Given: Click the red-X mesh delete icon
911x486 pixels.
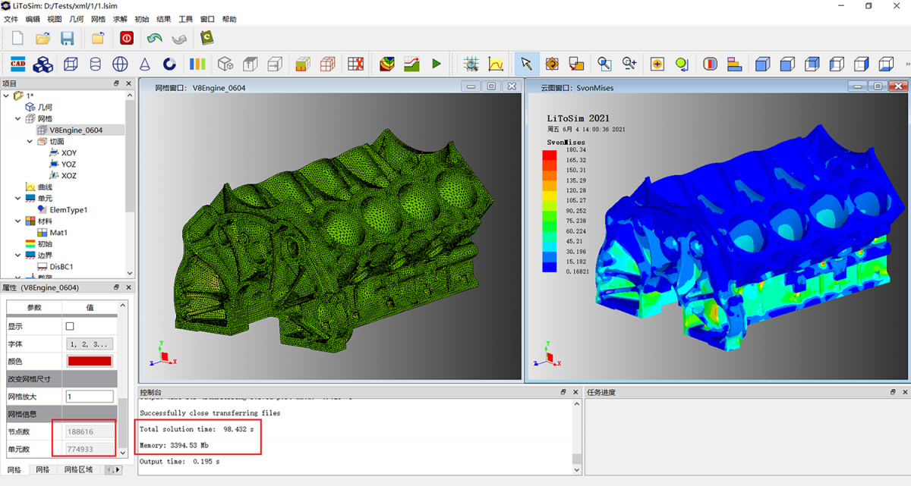Looking at the screenshot, I should [x=355, y=64].
